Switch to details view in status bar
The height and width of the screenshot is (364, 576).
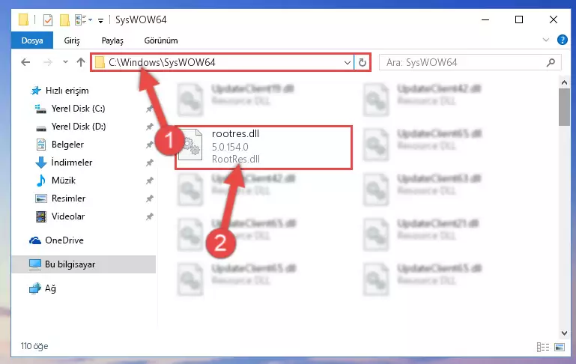pos(543,347)
